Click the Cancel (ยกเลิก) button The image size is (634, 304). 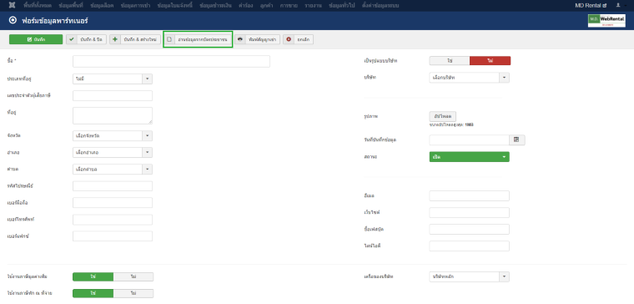click(x=298, y=39)
